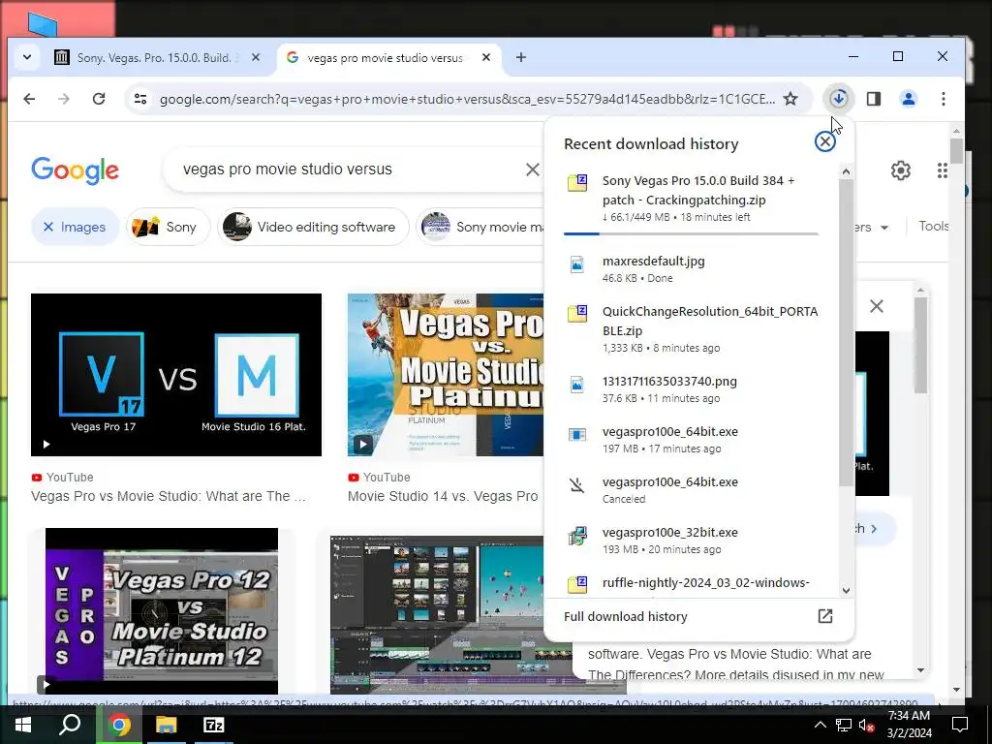Reload the current page
The width and height of the screenshot is (992, 744).
click(x=99, y=99)
